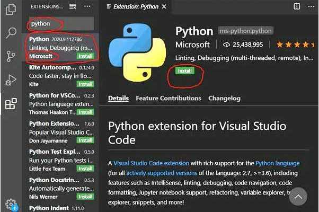The height and width of the screenshot is (212, 319).
Task: Click the Install button on Python details page
Action: [185, 71]
